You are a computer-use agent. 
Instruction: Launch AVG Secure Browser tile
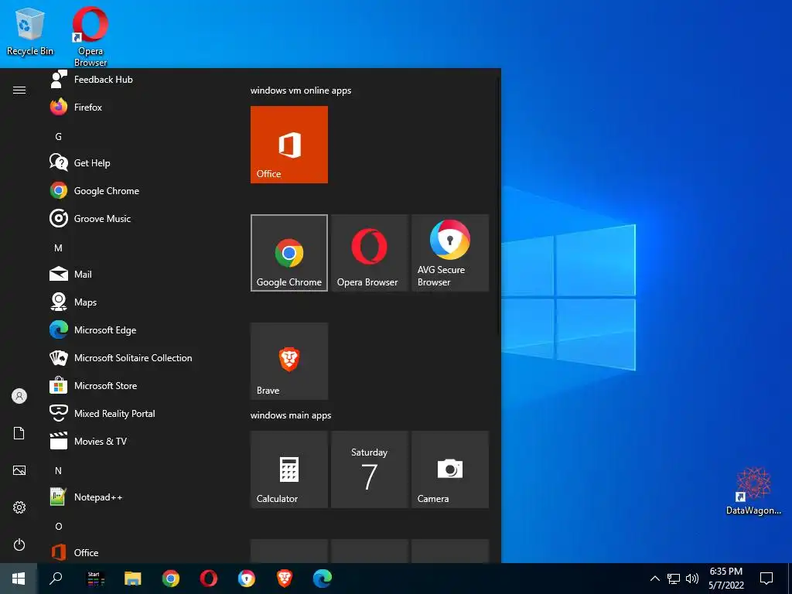pyautogui.click(x=450, y=253)
